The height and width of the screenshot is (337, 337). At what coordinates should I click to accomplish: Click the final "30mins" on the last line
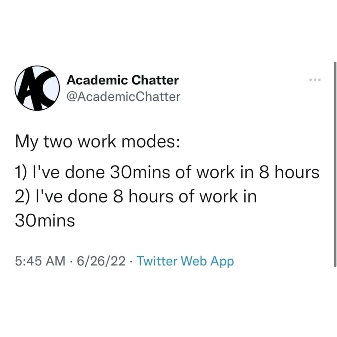click(45, 221)
